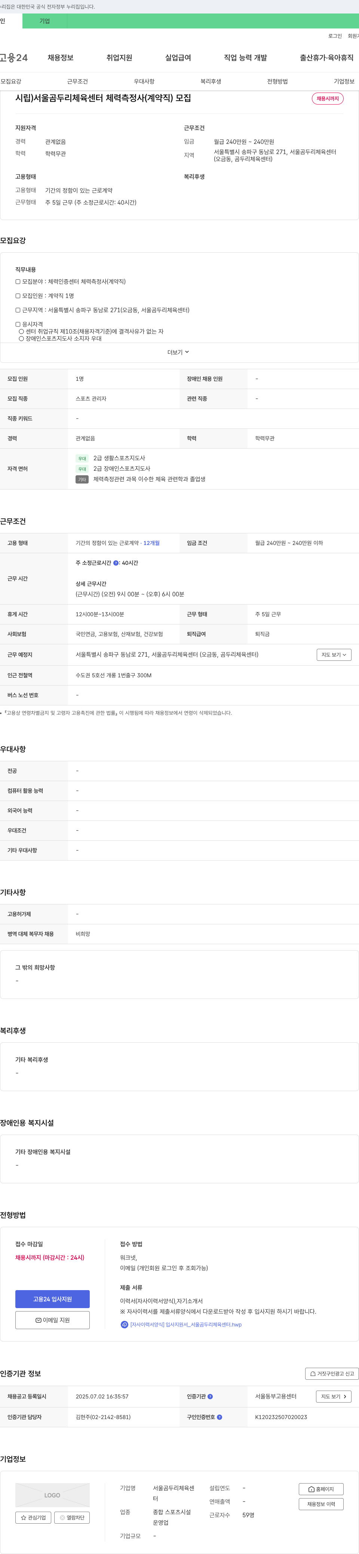Image resolution: width=359 pixels, height=1554 pixels.
Task: Click 수도권 5호선 개롱 1번출구 300M text
Action: point(113,675)
